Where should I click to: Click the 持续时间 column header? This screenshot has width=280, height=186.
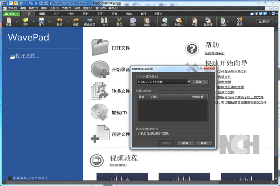pos(199,97)
